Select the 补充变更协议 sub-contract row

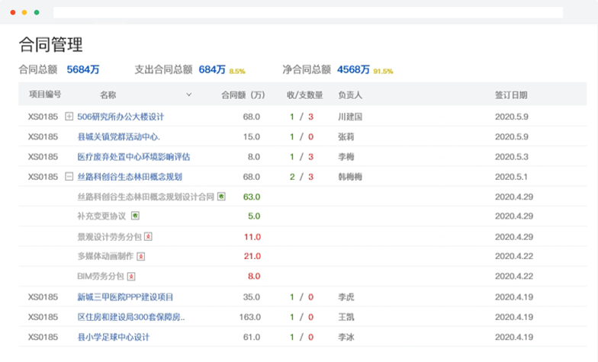(302, 216)
